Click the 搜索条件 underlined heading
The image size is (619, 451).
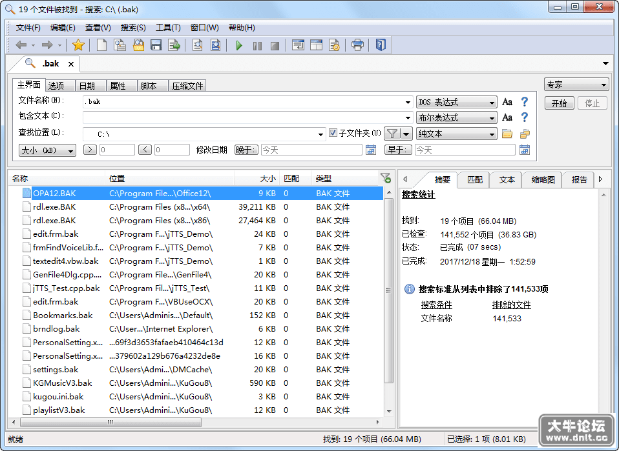coord(437,305)
